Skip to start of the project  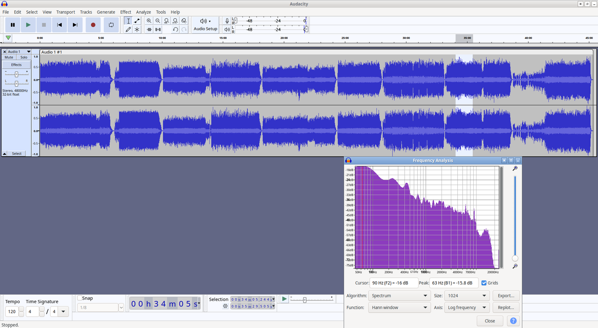click(59, 25)
